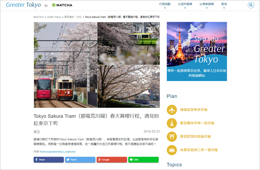This screenshot has width=260, height=170.
Task: Open 東京都內享樂一日行程 plan
Action: 197,123
